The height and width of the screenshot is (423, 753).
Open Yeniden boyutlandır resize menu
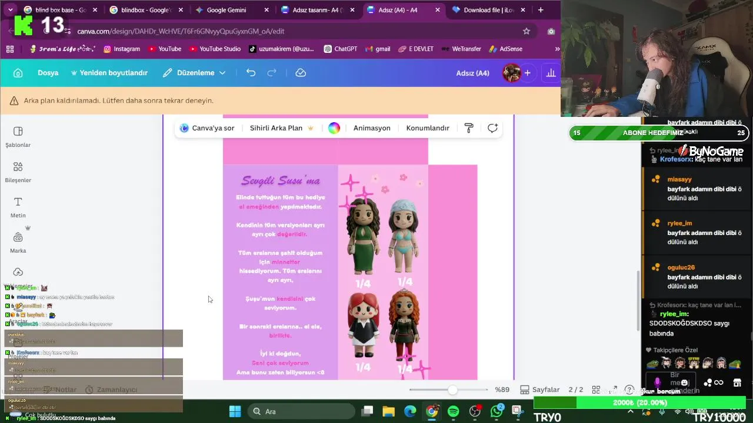click(x=109, y=73)
